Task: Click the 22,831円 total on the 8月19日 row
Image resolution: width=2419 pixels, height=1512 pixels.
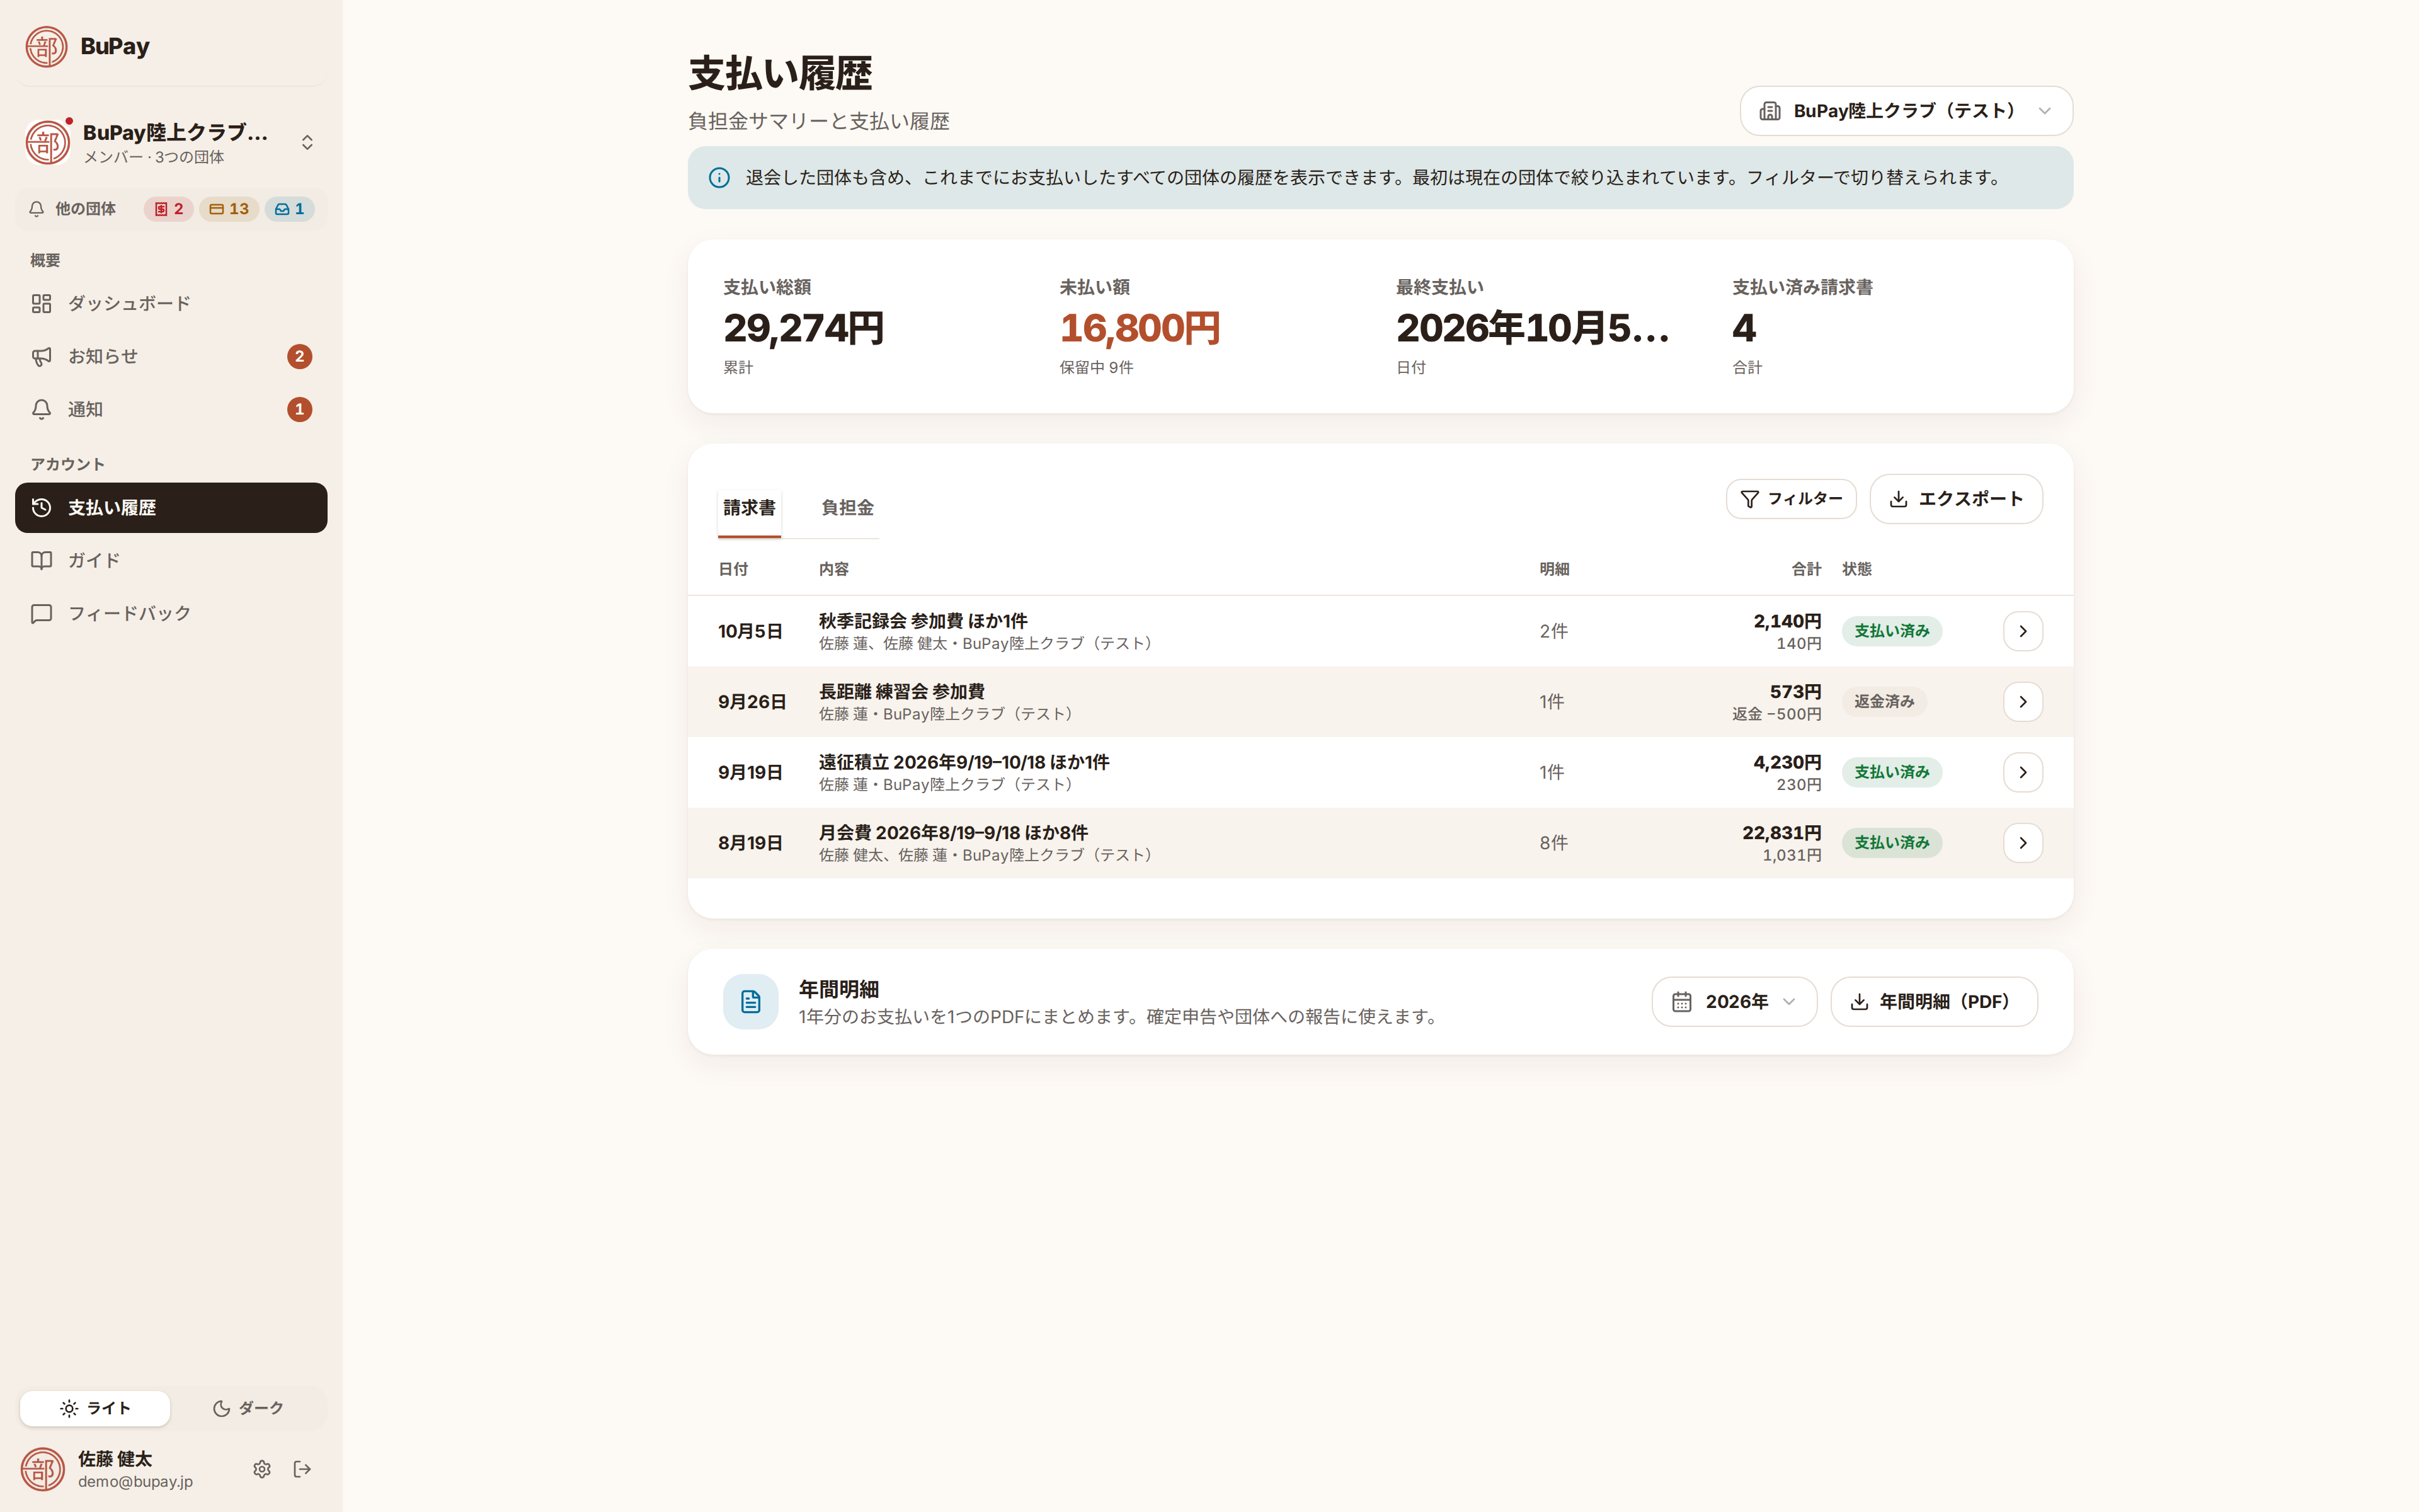Action: (1781, 832)
